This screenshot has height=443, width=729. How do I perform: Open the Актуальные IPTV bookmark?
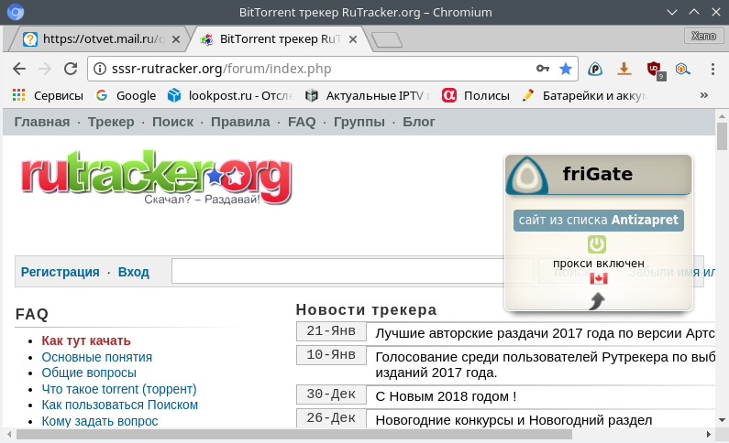coord(368,95)
